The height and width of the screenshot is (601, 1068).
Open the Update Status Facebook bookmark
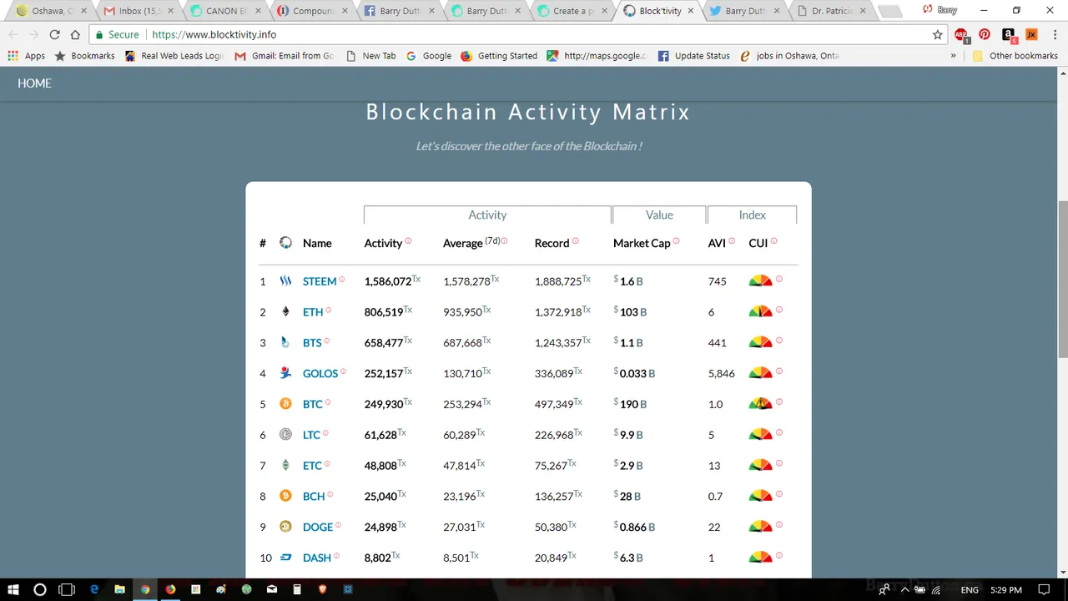(694, 56)
